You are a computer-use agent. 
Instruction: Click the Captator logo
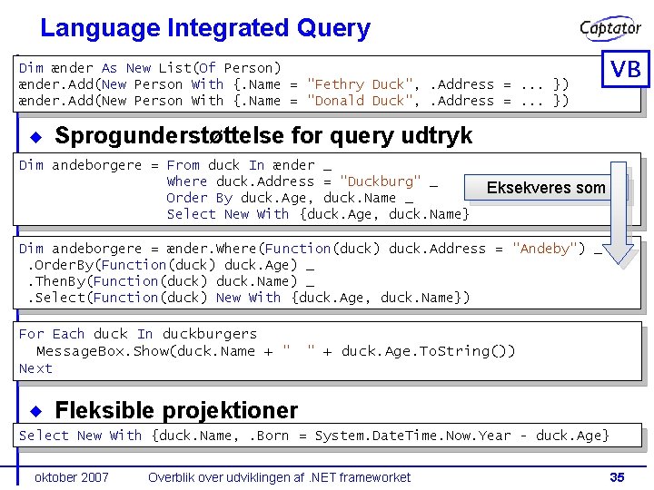tap(610, 28)
